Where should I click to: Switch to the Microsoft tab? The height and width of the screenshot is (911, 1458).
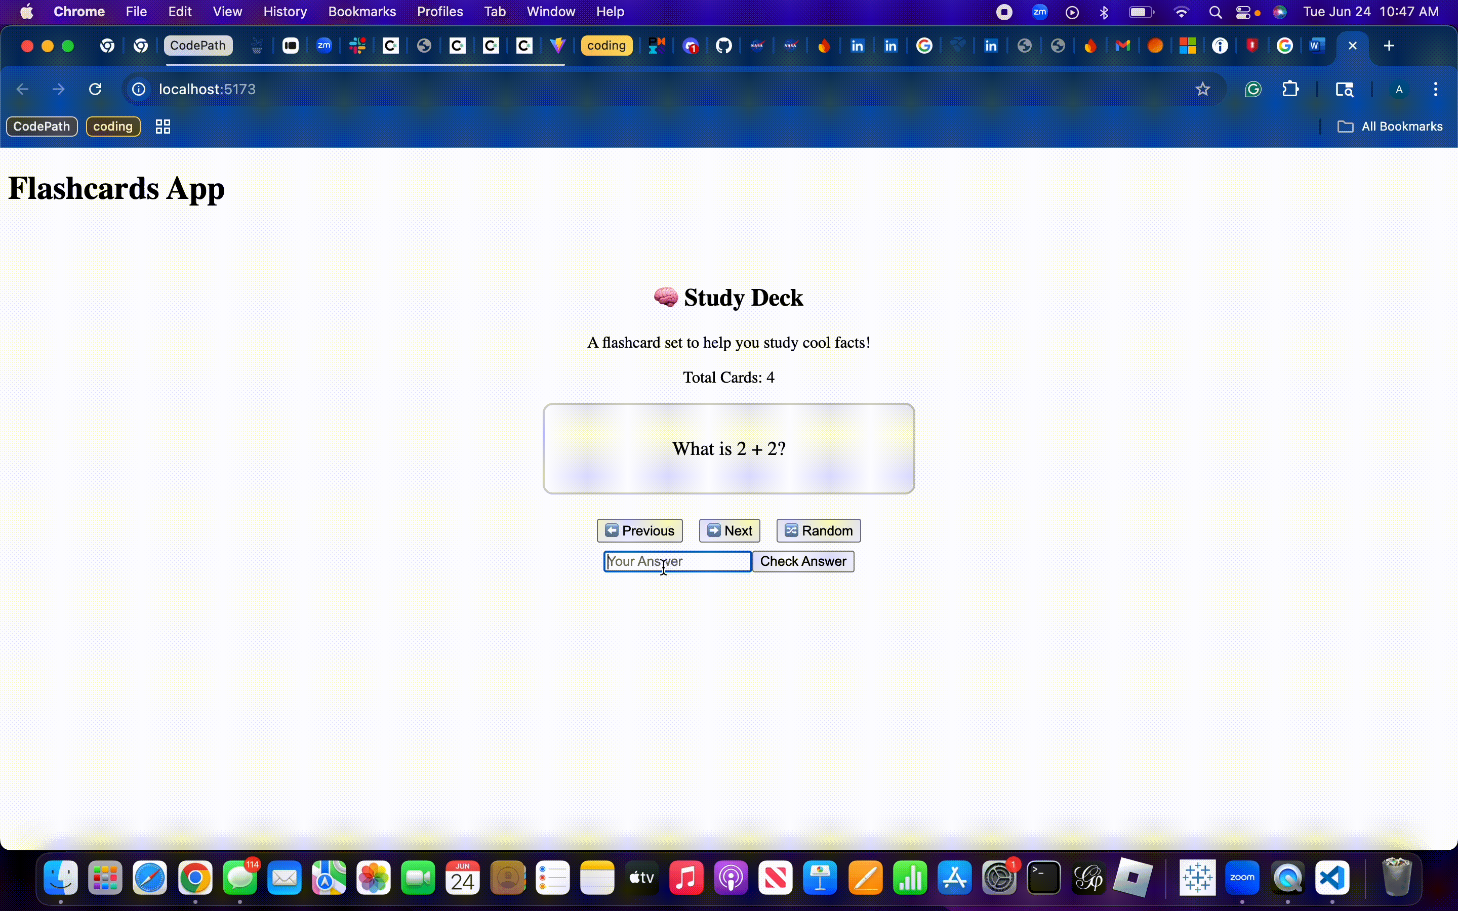(1188, 45)
